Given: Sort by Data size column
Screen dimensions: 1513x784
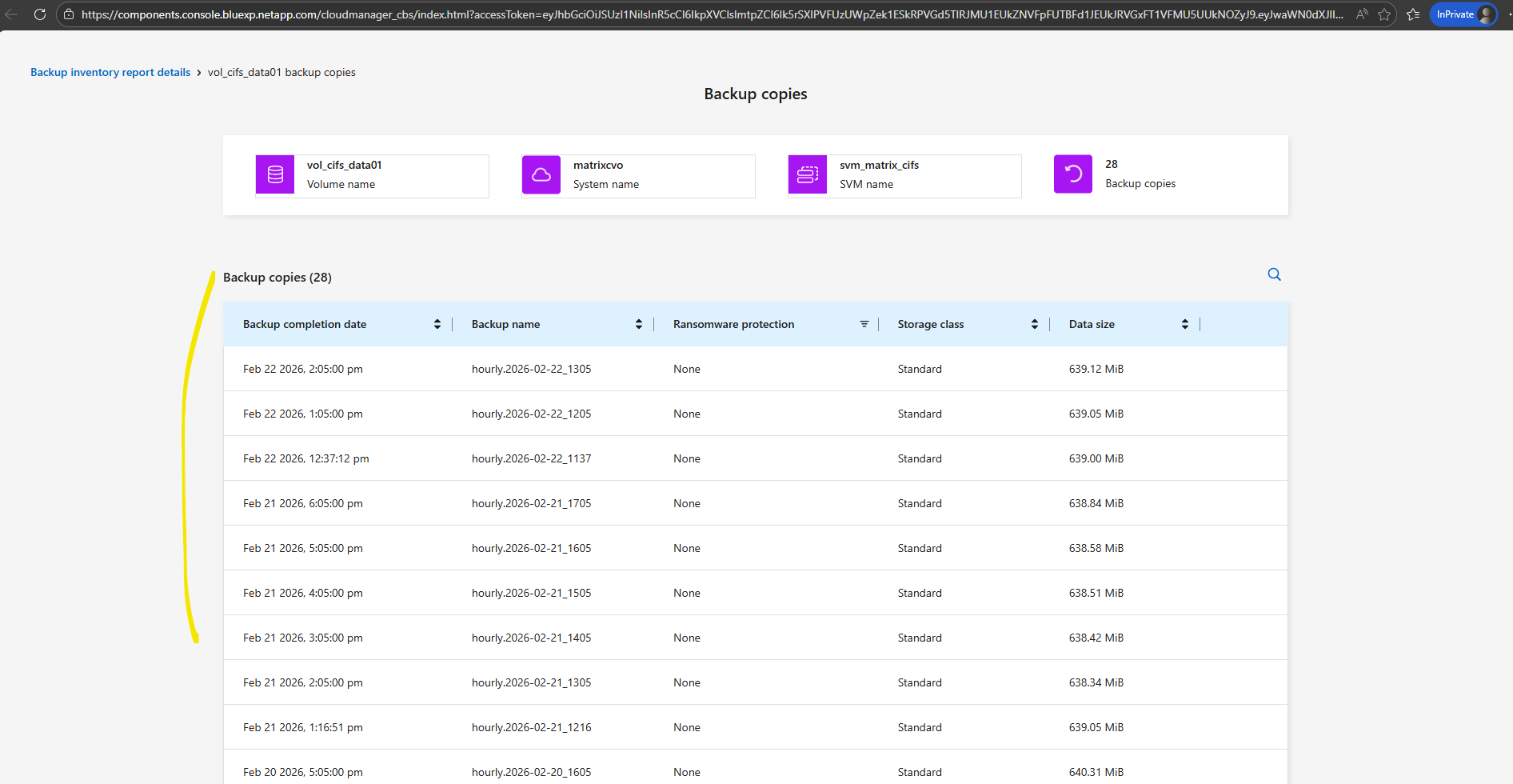Looking at the screenshot, I should tap(1184, 324).
